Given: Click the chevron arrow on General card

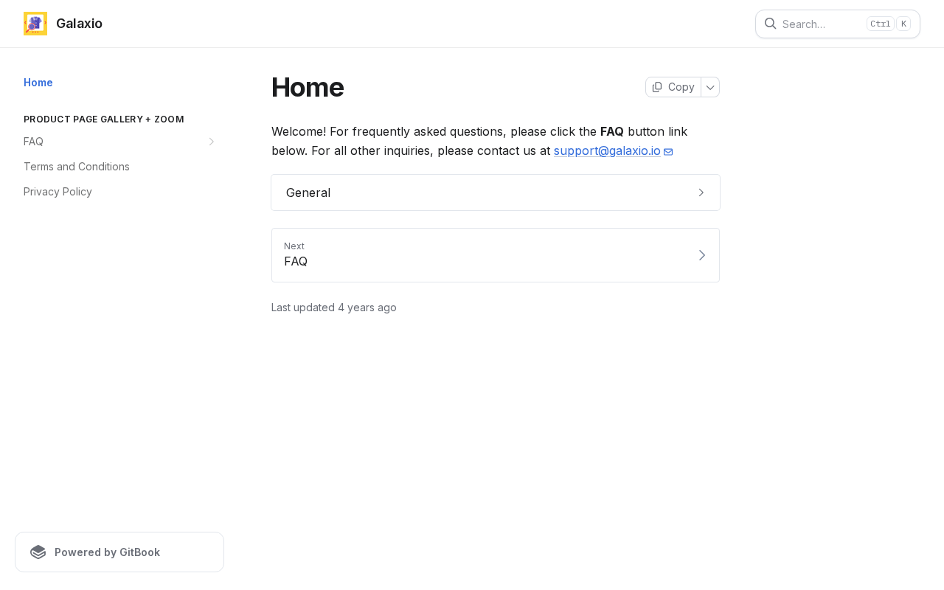Looking at the screenshot, I should tap(701, 192).
